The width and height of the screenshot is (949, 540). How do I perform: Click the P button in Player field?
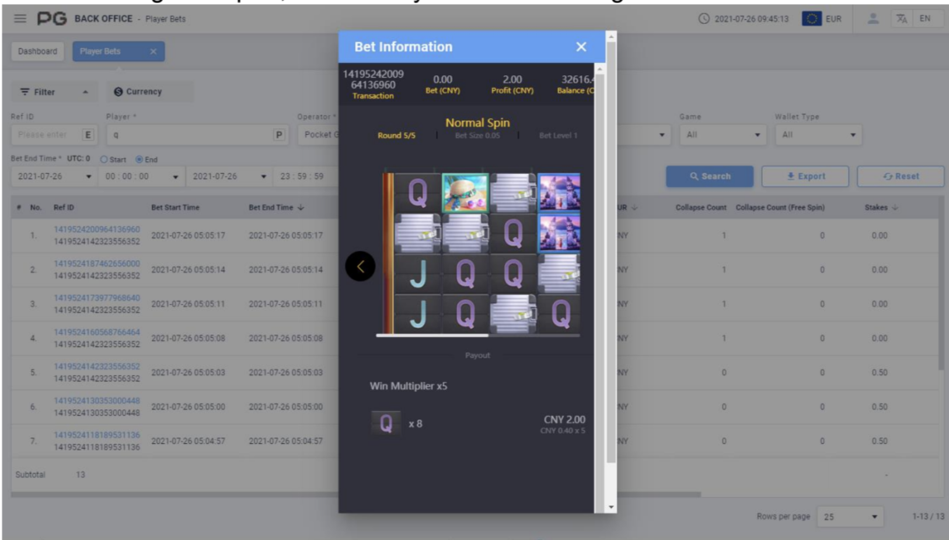tap(279, 135)
